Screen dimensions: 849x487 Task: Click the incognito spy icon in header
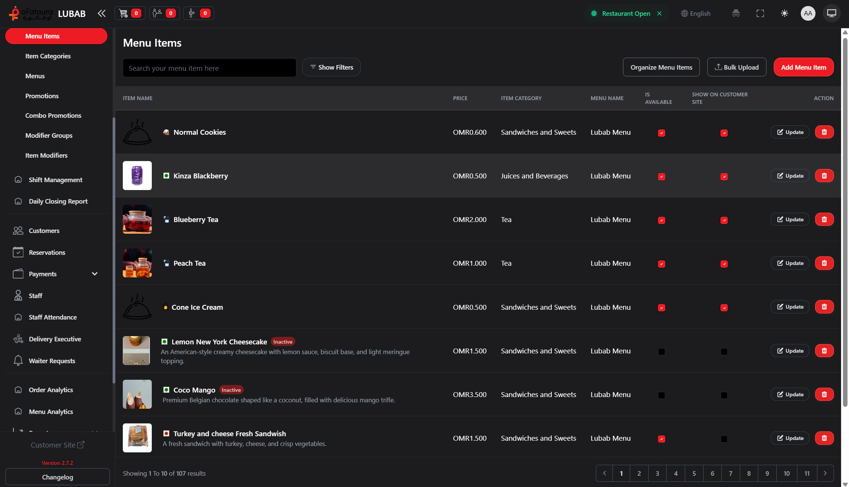(736, 14)
